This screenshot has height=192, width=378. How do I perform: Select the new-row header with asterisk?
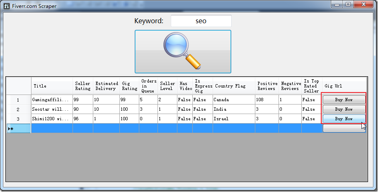point(18,128)
